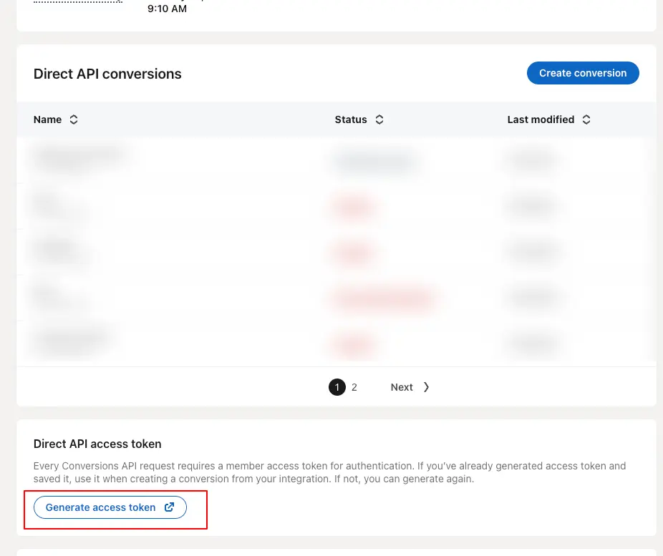
Task: Click the sort arrows beside Status
Action: click(x=379, y=120)
